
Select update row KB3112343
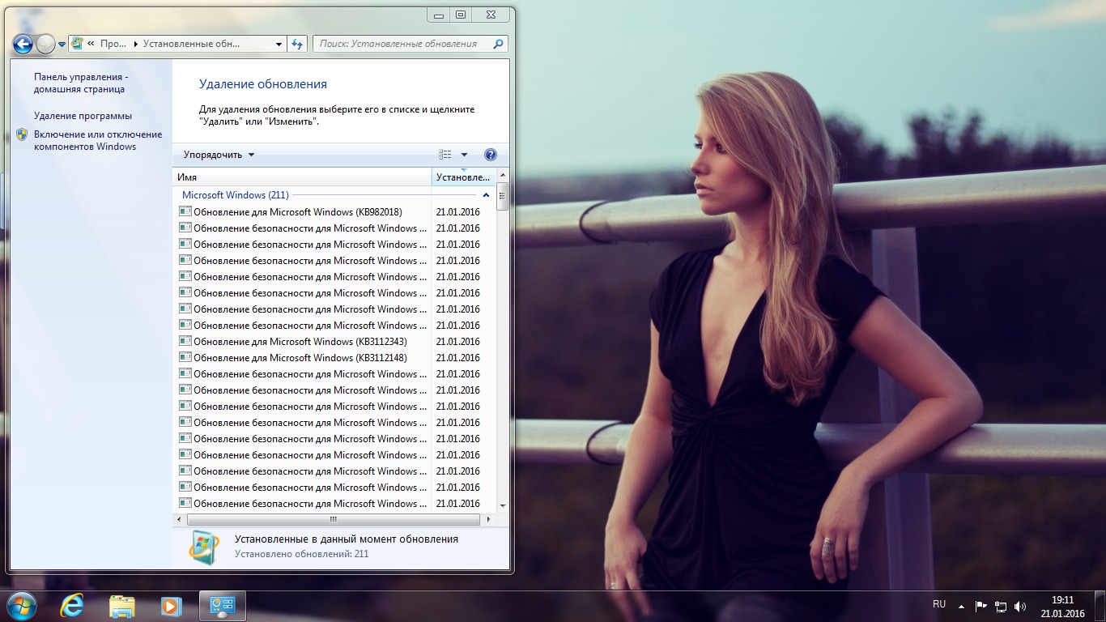coord(334,342)
